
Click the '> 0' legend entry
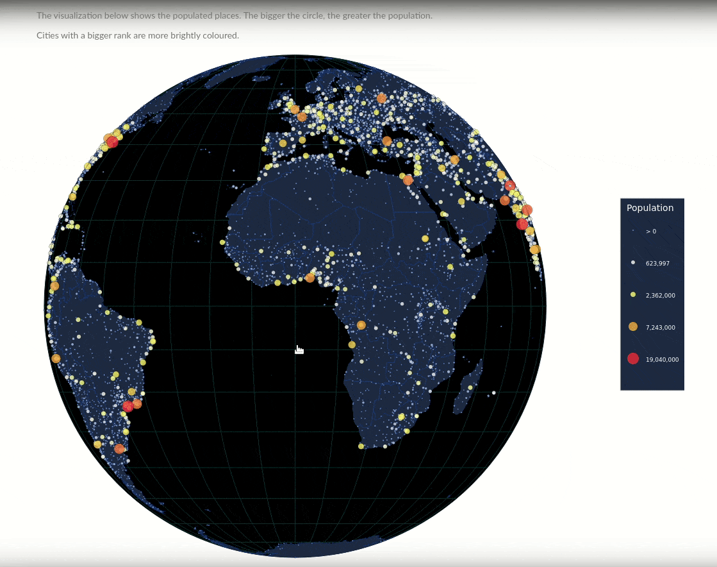tap(650, 231)
